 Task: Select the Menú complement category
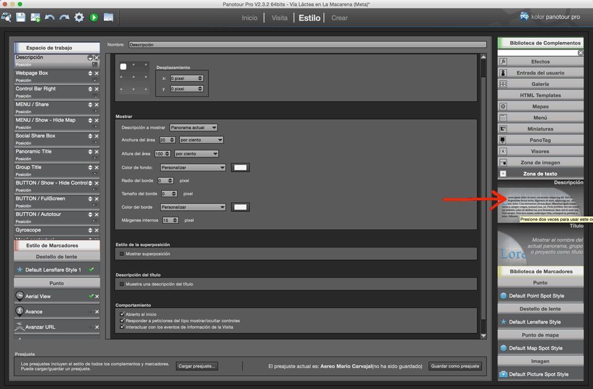click(x=540, y=117)
